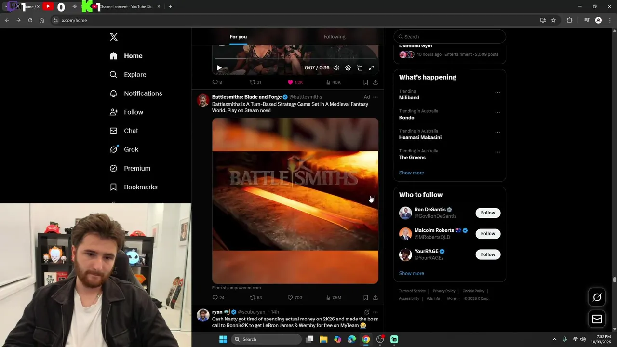Share the Battlesmiths ad
The image size is (617, 347).
(376, 298)
